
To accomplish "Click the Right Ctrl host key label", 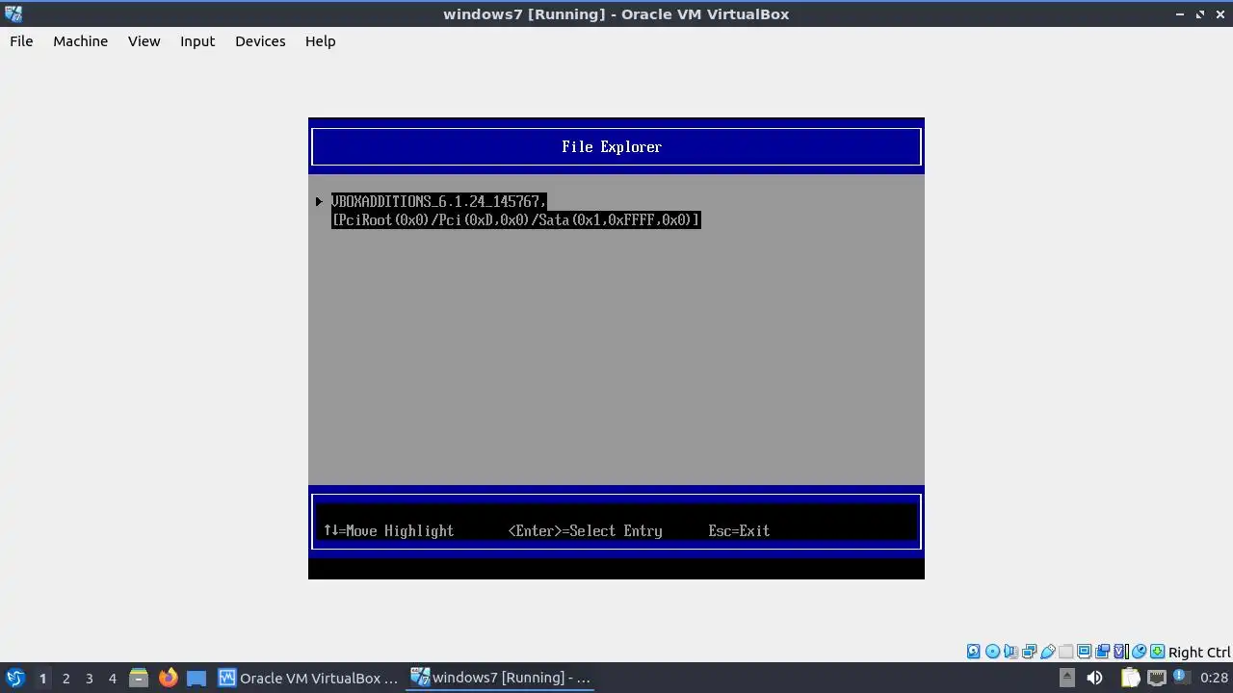I will [1199, 652].
